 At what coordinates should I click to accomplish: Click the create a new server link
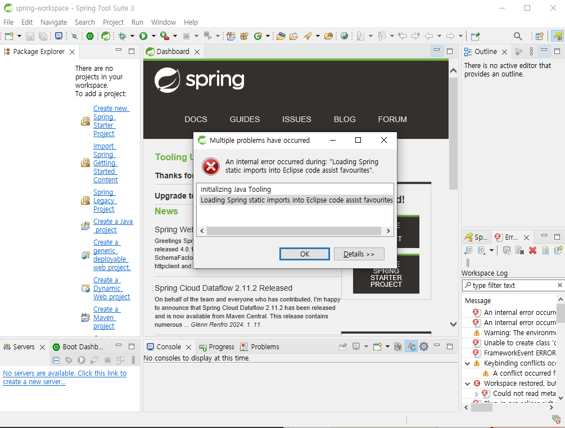tap(65, 377)
